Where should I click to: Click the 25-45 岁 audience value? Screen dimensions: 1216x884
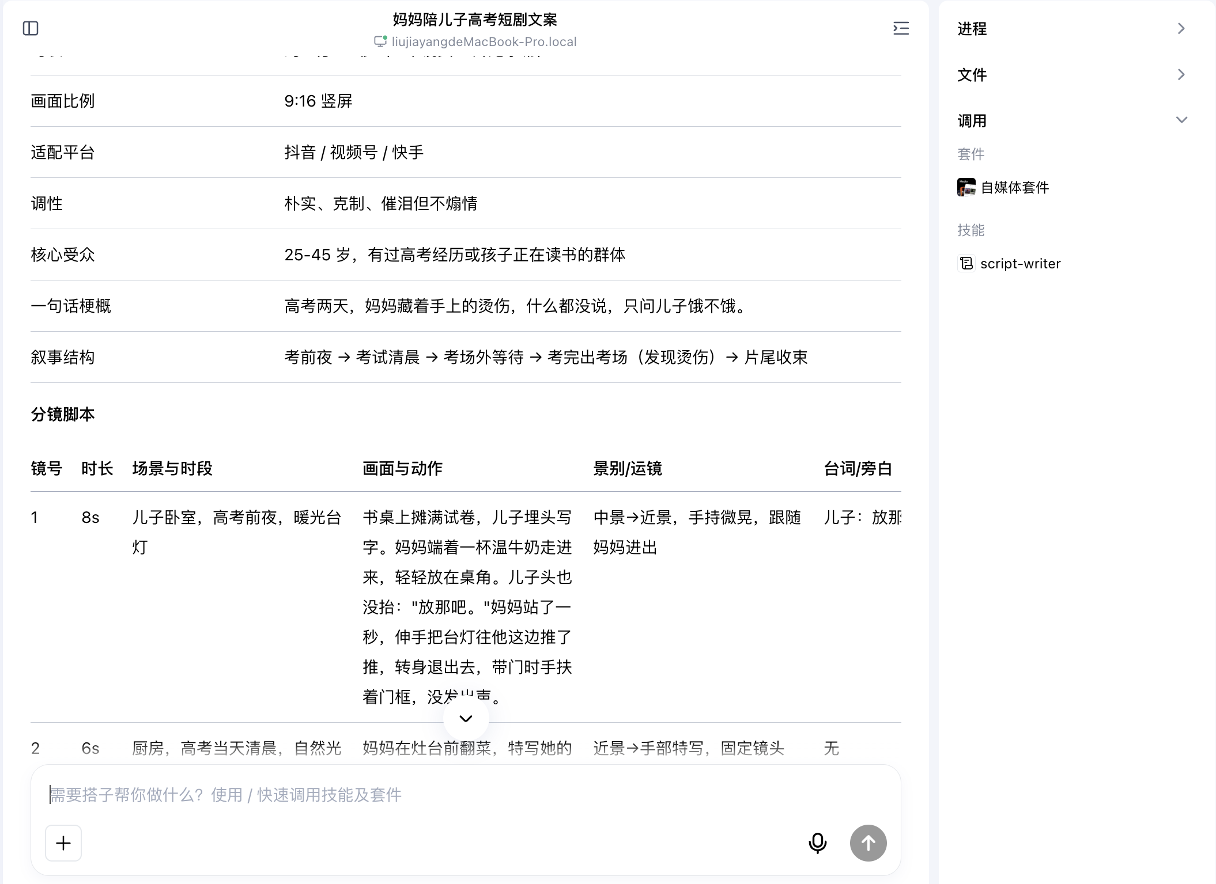coord(455,255)
